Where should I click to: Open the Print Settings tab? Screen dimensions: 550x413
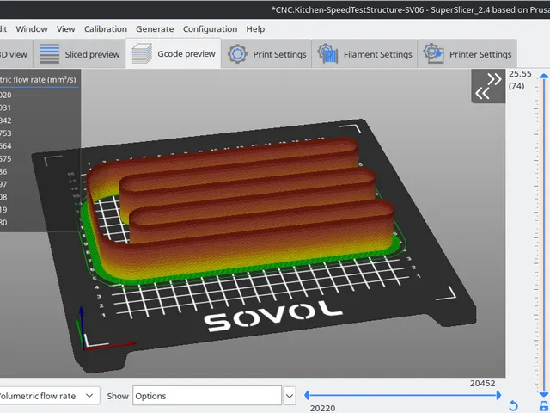tap(266, 54)
